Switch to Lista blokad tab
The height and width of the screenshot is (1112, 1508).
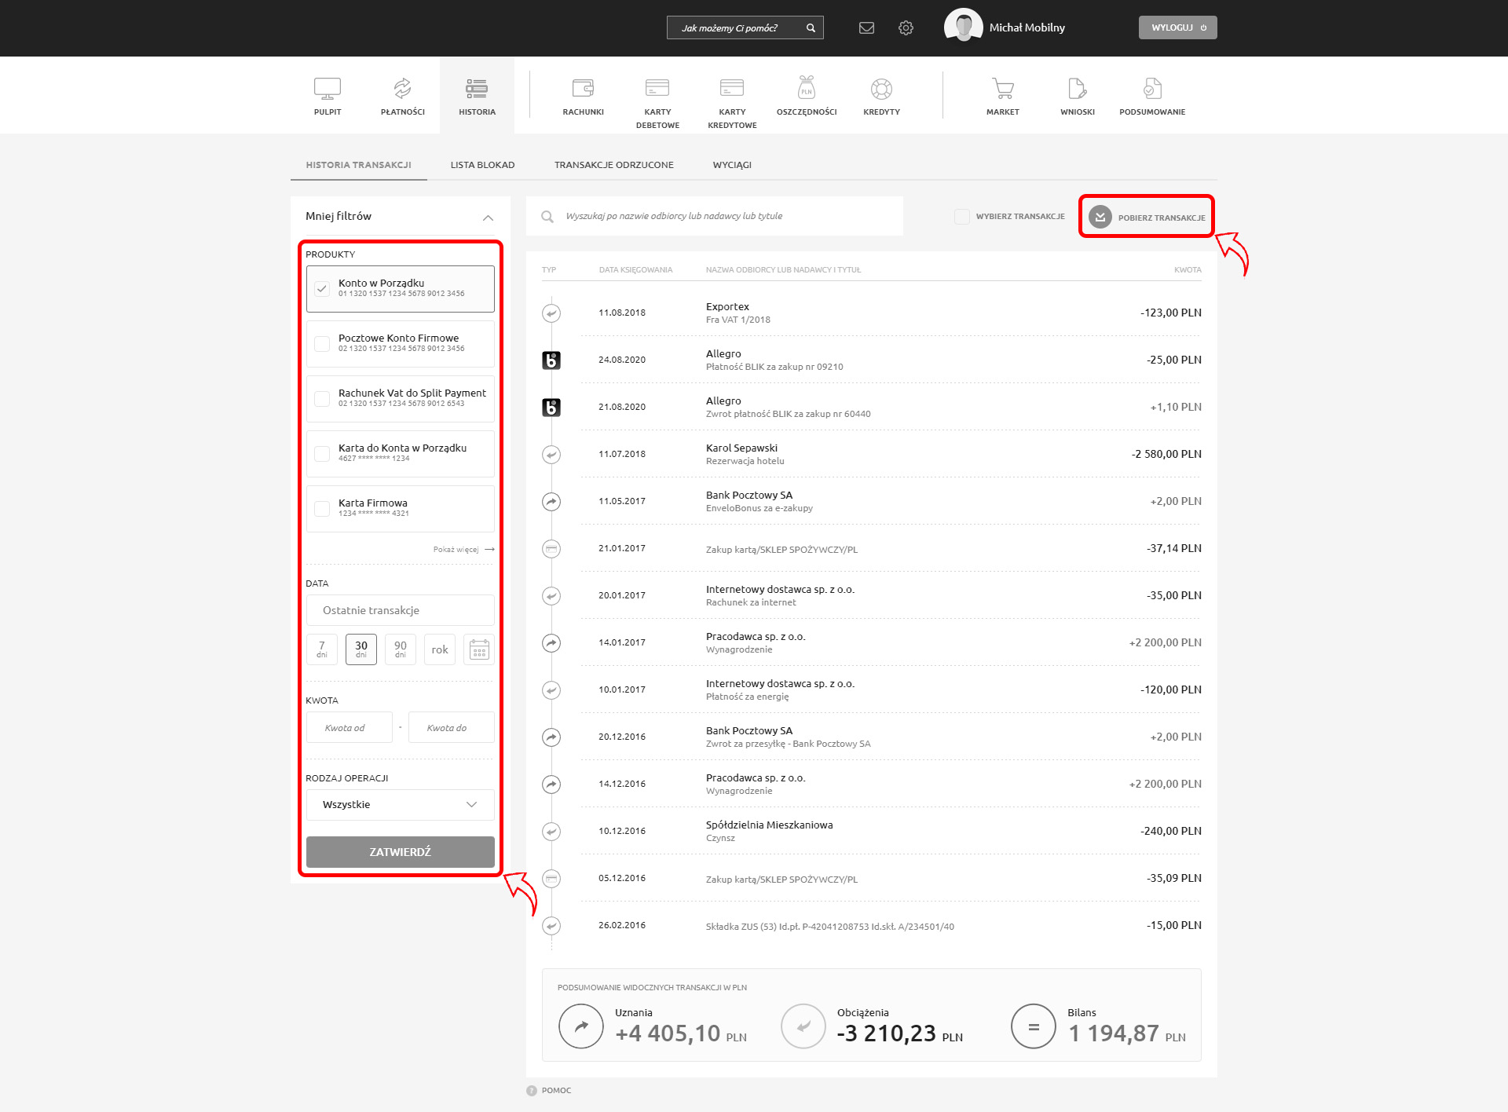[x=482, y=165]
